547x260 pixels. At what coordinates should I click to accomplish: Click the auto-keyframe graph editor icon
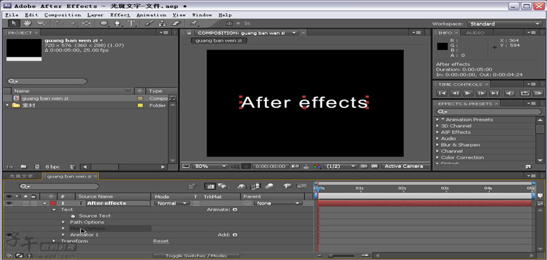tap(301, 186)
